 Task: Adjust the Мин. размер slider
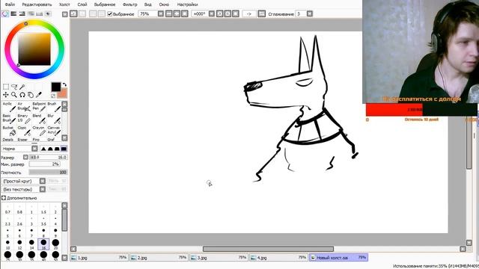tap(44, 164)
